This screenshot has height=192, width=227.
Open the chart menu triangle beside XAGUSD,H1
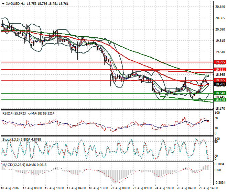point(3,4)
